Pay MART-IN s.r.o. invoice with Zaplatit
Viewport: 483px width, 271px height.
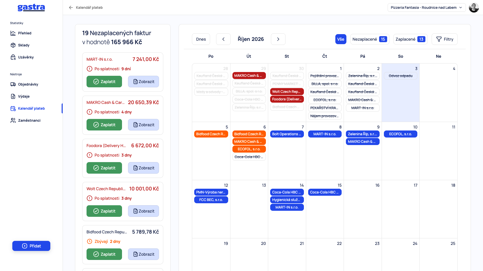104,82
